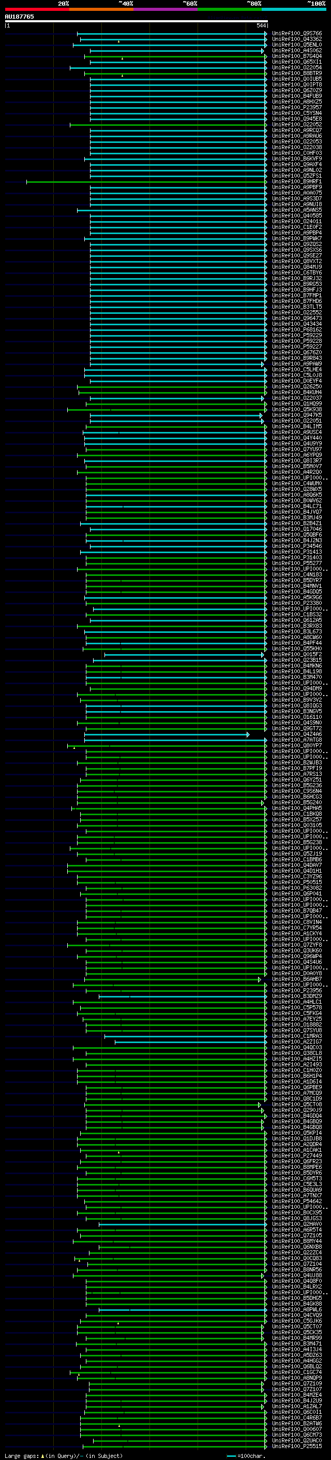The height and width of the screenshot is (1460, 331).
Task: Select the UniRef100_Q4Y440 label
Action: (296, 438)
